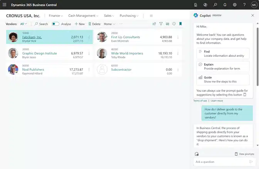Click the Copilot chat scrollbar thumb
This screenshot has height=169, width=259.
coord(257,56)
